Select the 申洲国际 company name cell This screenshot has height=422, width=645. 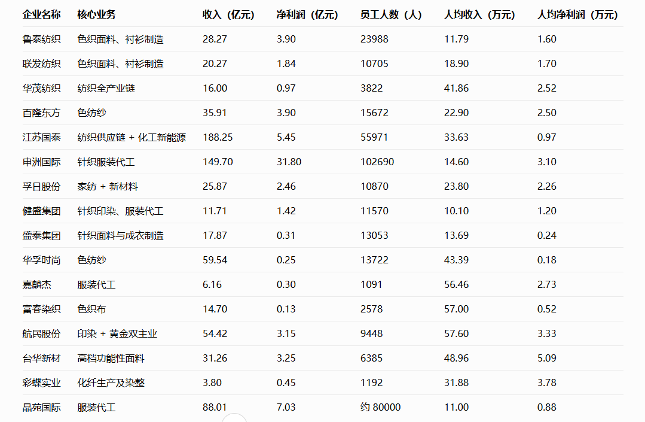coord(42,162)
